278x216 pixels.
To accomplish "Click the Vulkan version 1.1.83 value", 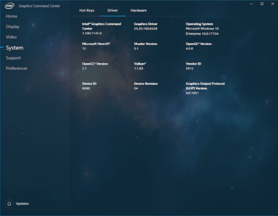I will (x=138, y=68).
